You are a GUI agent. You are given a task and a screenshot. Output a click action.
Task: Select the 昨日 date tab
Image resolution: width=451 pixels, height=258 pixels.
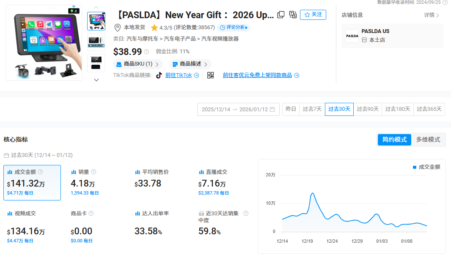pyautogui.click(x=291, y=109)
